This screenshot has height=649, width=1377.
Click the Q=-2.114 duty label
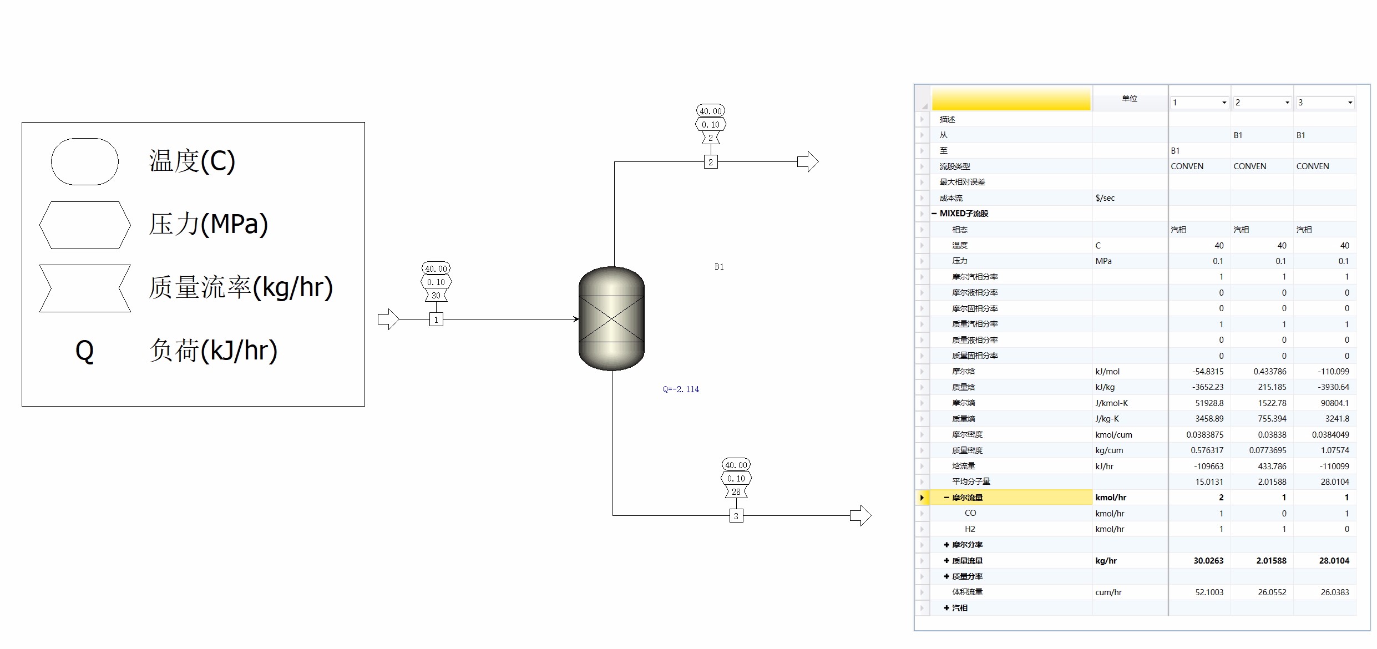click(x=681, y=389)
